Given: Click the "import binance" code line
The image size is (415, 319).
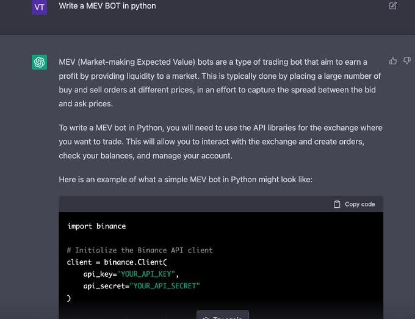Looking at the screenshot, I should tap(96, 226).
